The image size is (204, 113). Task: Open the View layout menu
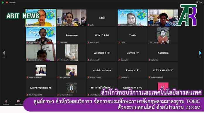pos(199,2)
